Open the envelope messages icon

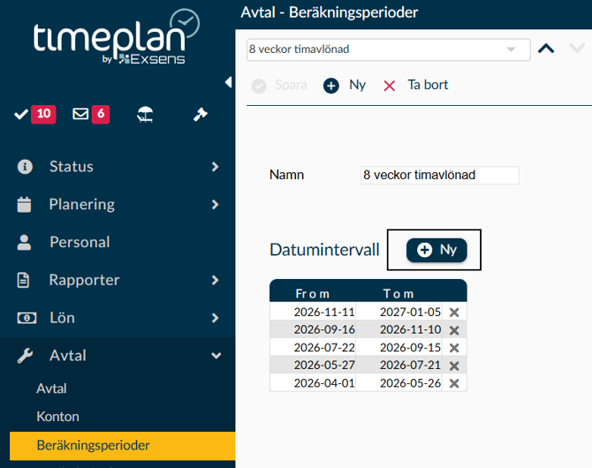tap(80, 114)
